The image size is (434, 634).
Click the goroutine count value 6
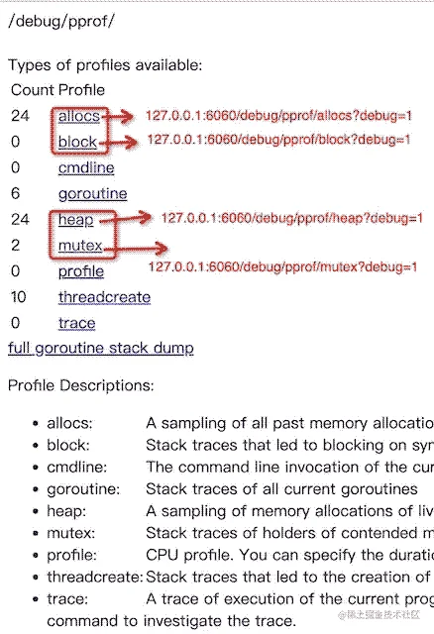pos(16,194)
